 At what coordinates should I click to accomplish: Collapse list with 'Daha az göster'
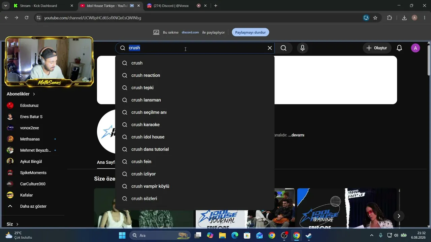tap(34, 206)
